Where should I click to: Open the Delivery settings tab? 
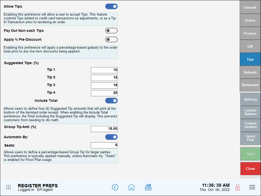(251, 99)
